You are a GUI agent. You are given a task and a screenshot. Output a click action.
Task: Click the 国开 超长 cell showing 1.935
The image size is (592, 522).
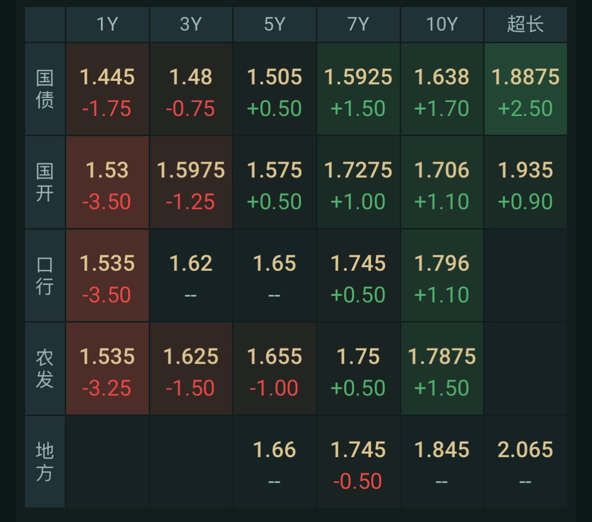[x=525, y=182]
